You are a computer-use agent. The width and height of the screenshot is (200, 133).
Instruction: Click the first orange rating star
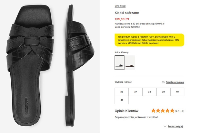point(154,111)
